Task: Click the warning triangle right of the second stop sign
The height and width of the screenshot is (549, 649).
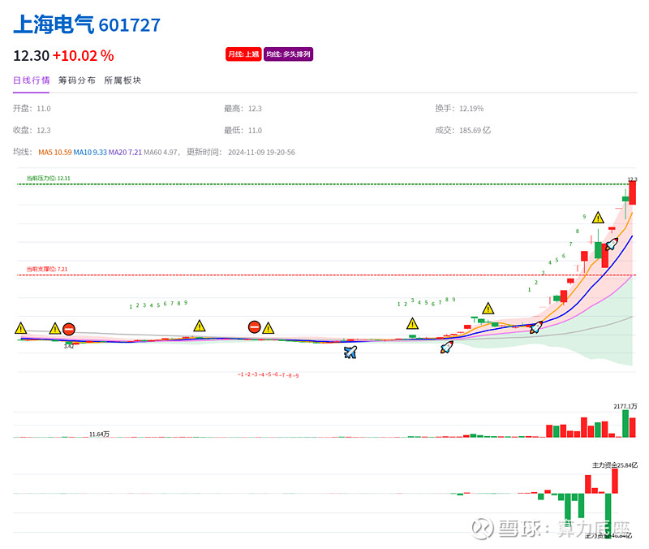Action: tap(269, 328)
